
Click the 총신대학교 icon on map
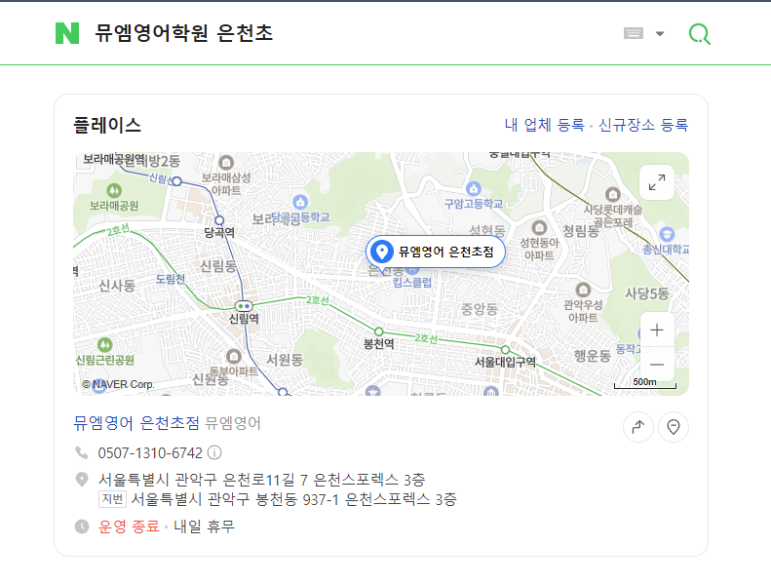click(x=667, y=234)
